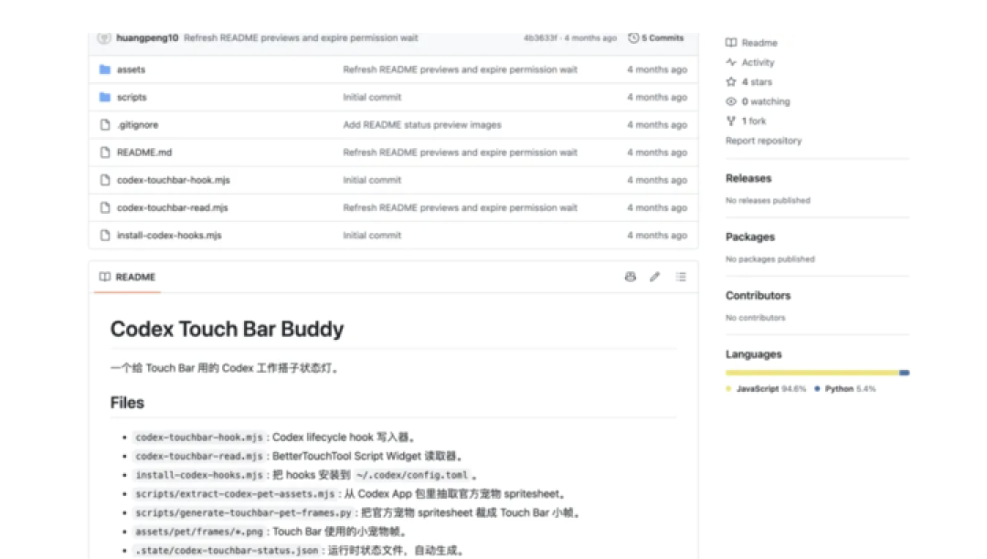
Task: Edit README with pencil icon
Action: [x=654, y=277]
